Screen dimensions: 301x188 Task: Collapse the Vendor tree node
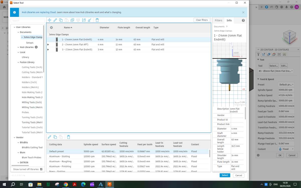14,137
